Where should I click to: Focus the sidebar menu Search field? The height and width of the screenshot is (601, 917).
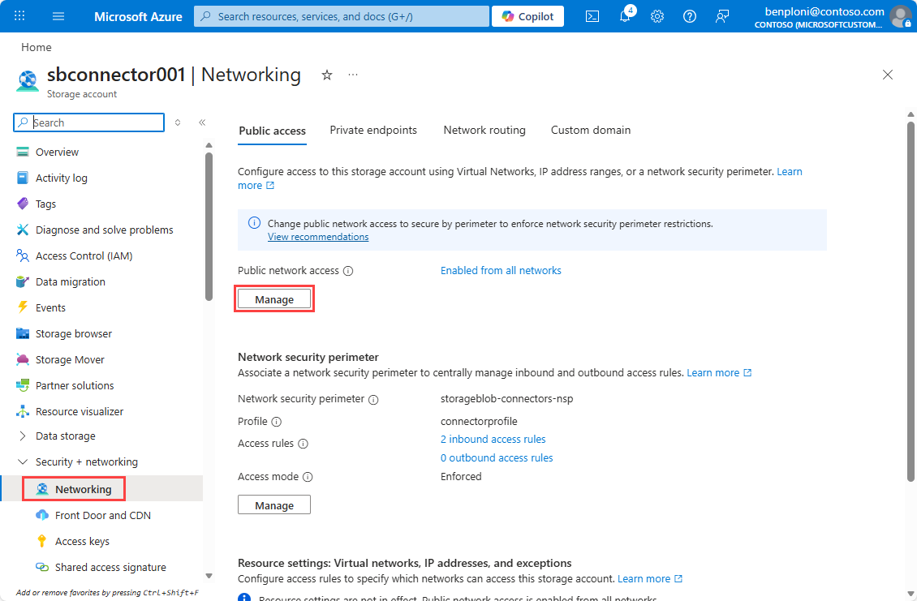coord(89,122)
